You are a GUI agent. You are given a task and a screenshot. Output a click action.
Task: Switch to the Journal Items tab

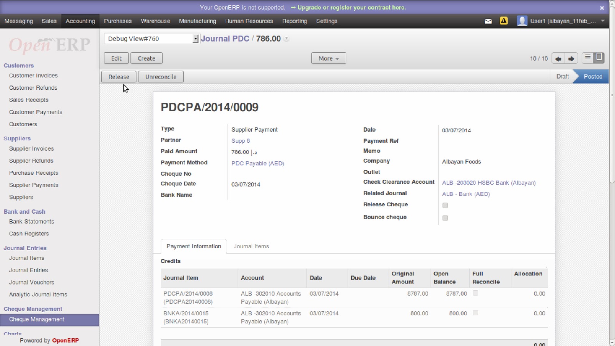click(x=251, y=246)
